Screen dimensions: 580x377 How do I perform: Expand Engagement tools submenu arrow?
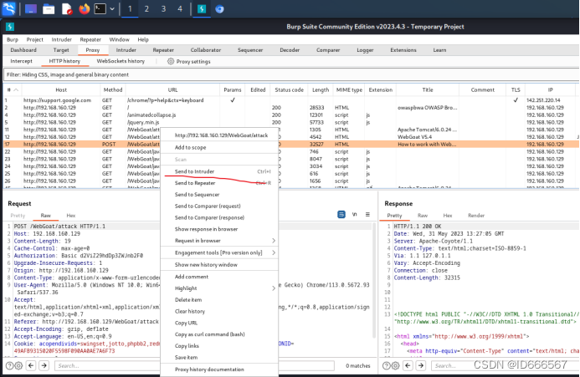pyautogui.click(x=274, y=252)
